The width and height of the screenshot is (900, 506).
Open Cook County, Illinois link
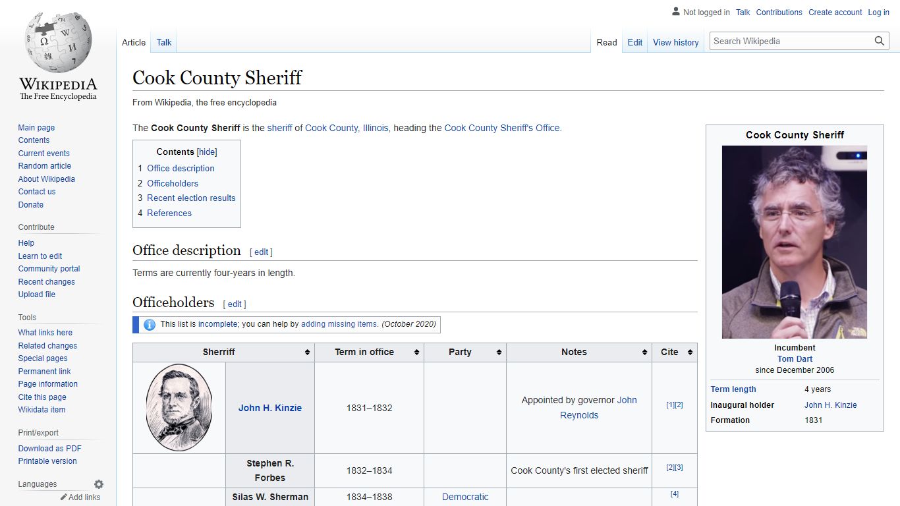(347, 128)
